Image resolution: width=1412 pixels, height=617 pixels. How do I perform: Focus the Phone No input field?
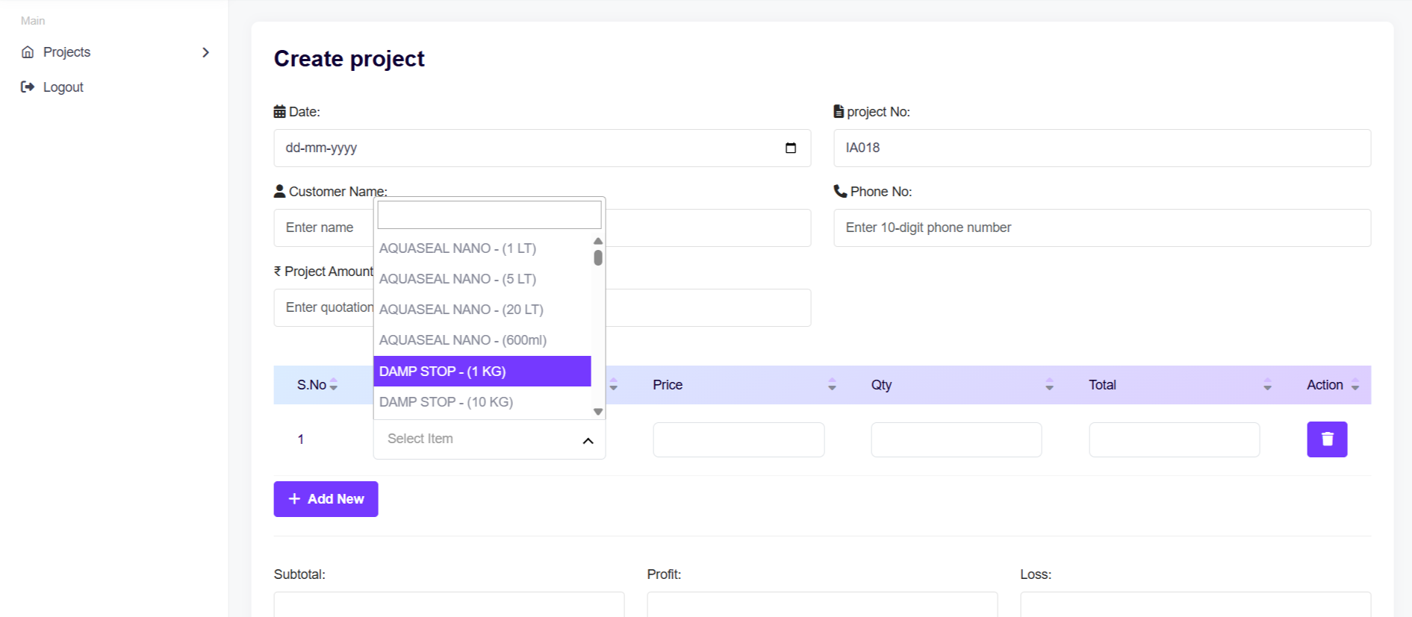1101,228
